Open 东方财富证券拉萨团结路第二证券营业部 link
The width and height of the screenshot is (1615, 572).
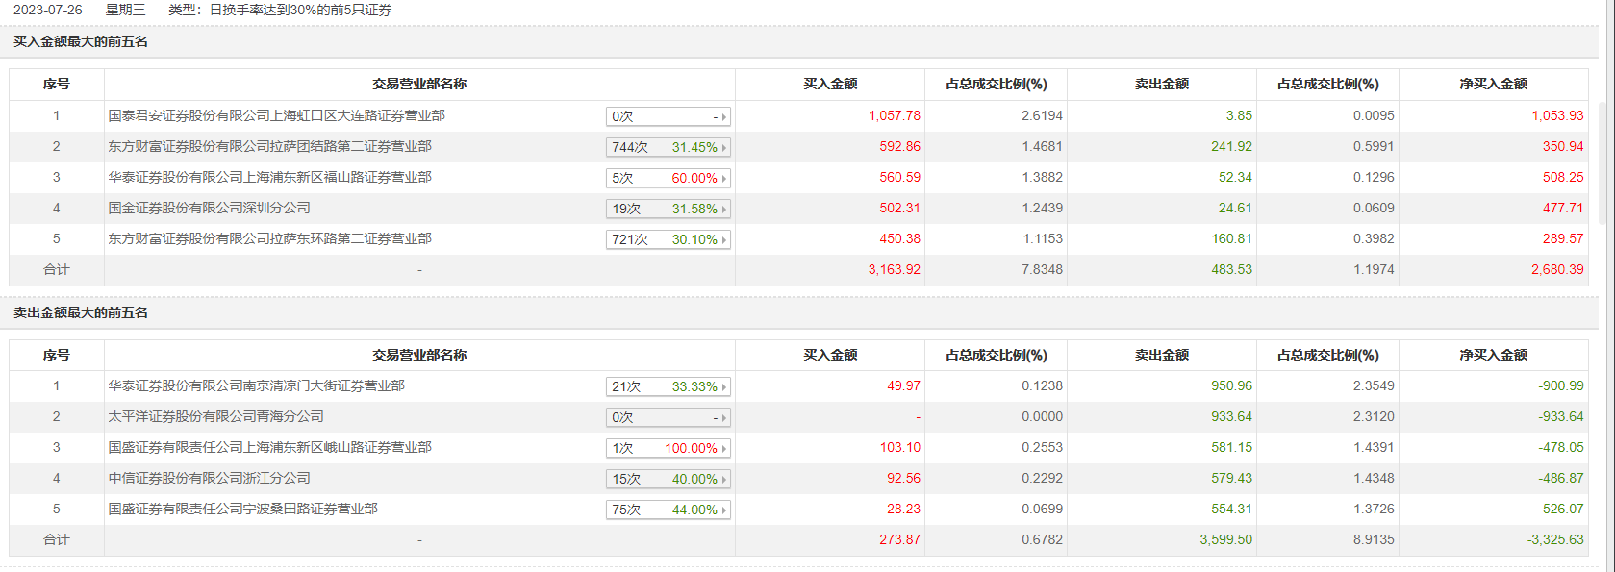tap(269, 146)
